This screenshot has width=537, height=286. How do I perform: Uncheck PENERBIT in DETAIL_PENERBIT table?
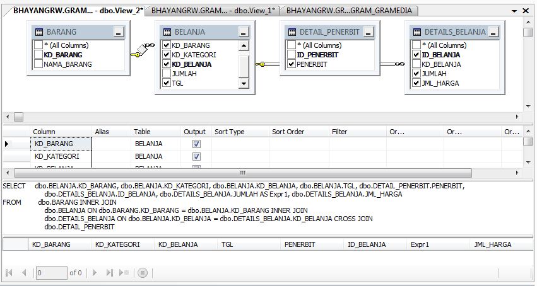coord(292,64)
